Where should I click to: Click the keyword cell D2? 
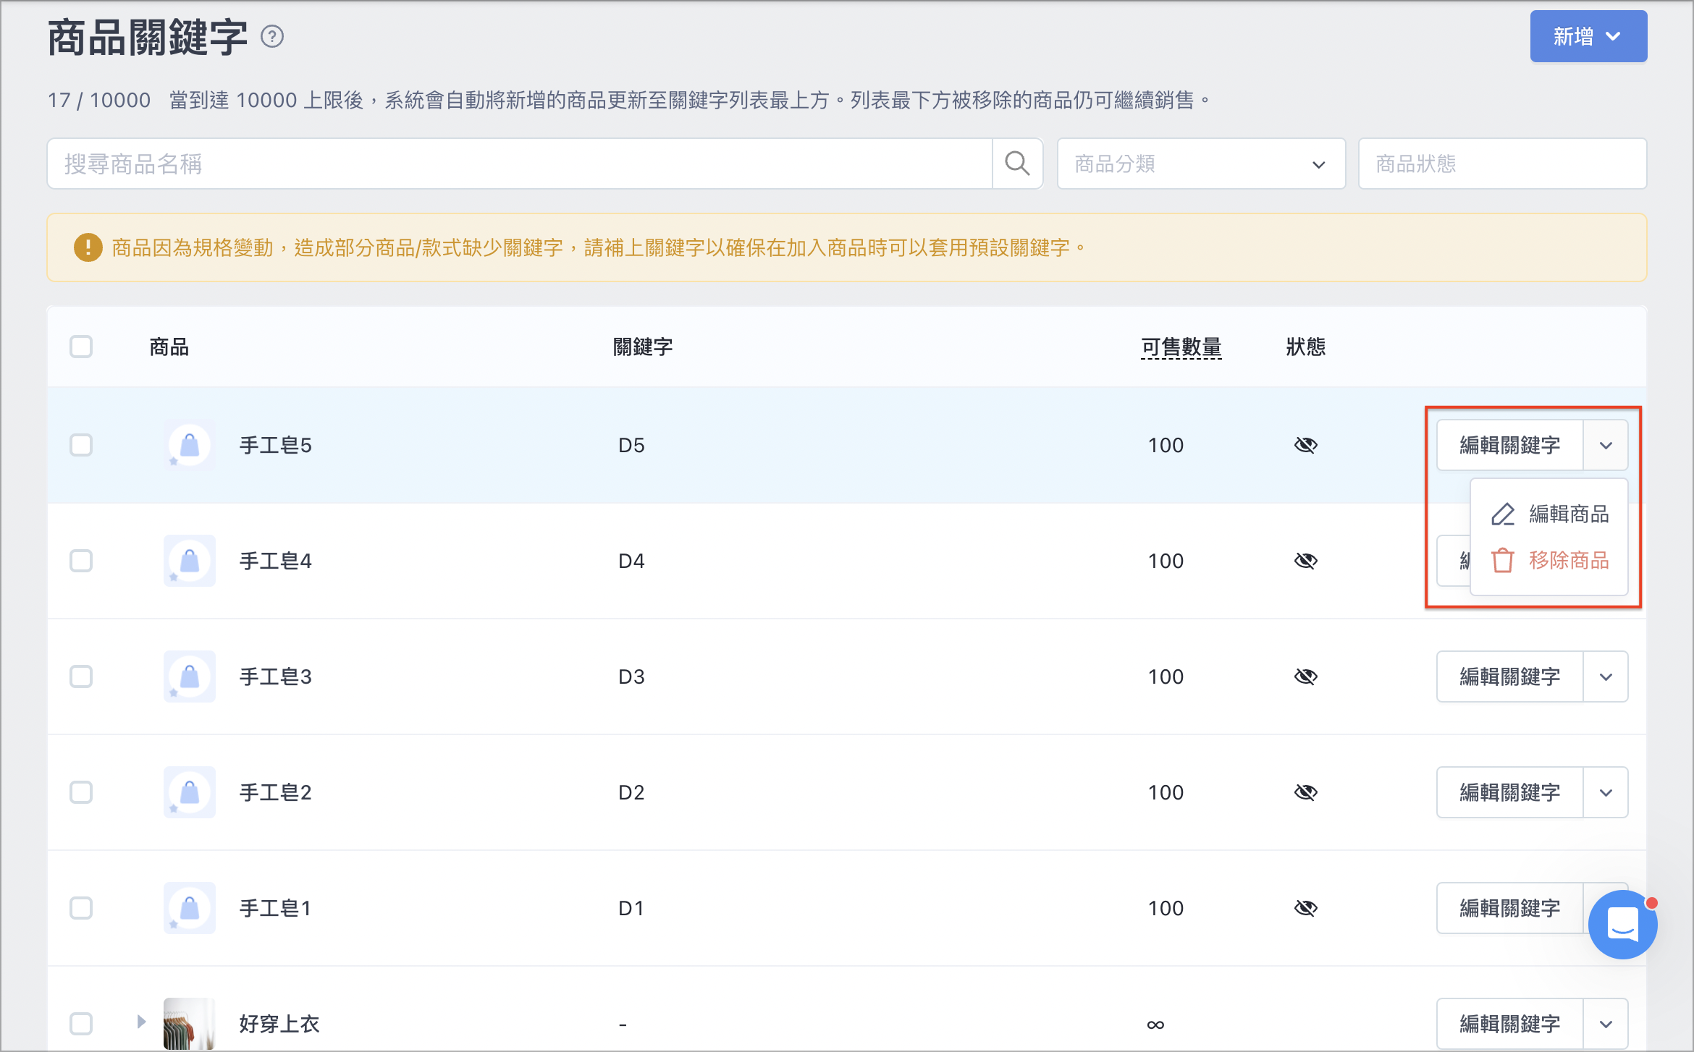tap(631, 792)
